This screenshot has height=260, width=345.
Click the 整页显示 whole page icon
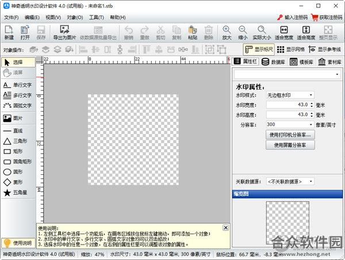pos(328,33)
